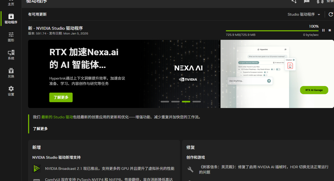This screenshot has width=334, height=181.
Task: Go to the 系统 system section
Action: (x=11, y=55)
